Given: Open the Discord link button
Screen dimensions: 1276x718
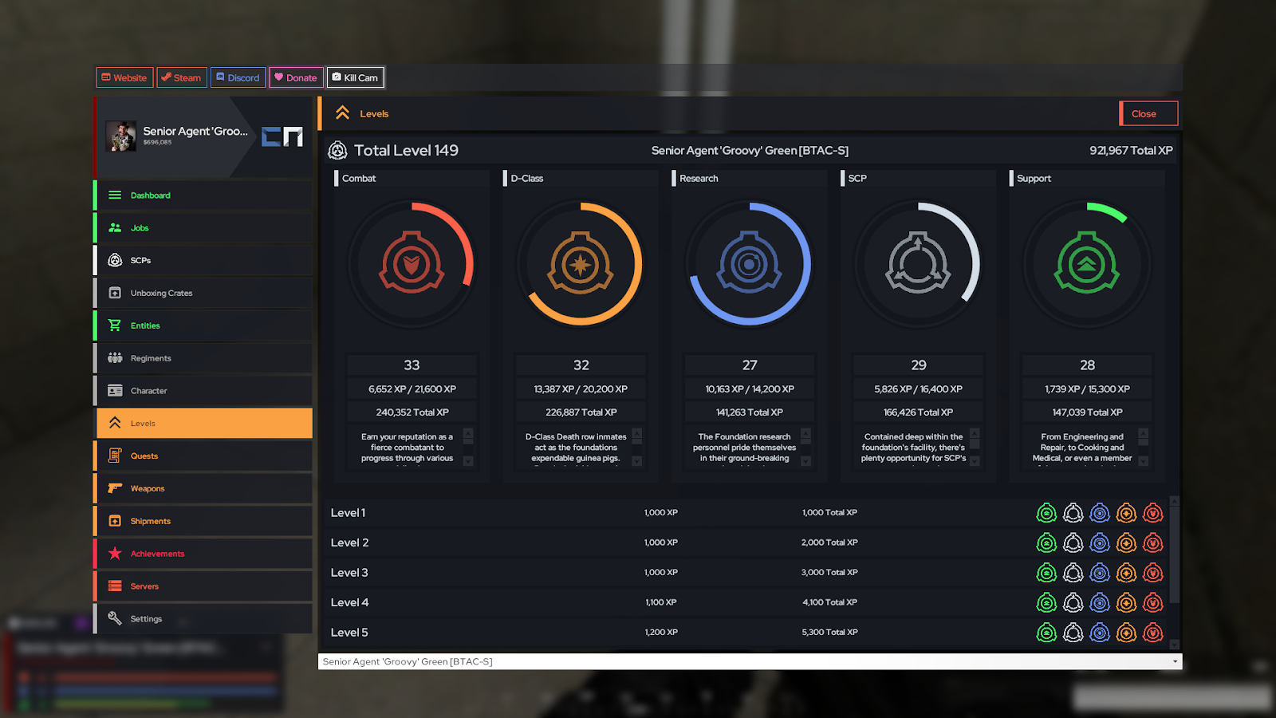Looking at the screenshot, I should (238, 77).
